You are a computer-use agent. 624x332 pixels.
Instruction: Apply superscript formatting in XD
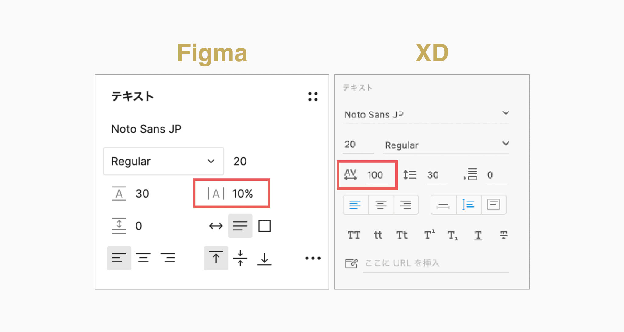pos(429,234)
